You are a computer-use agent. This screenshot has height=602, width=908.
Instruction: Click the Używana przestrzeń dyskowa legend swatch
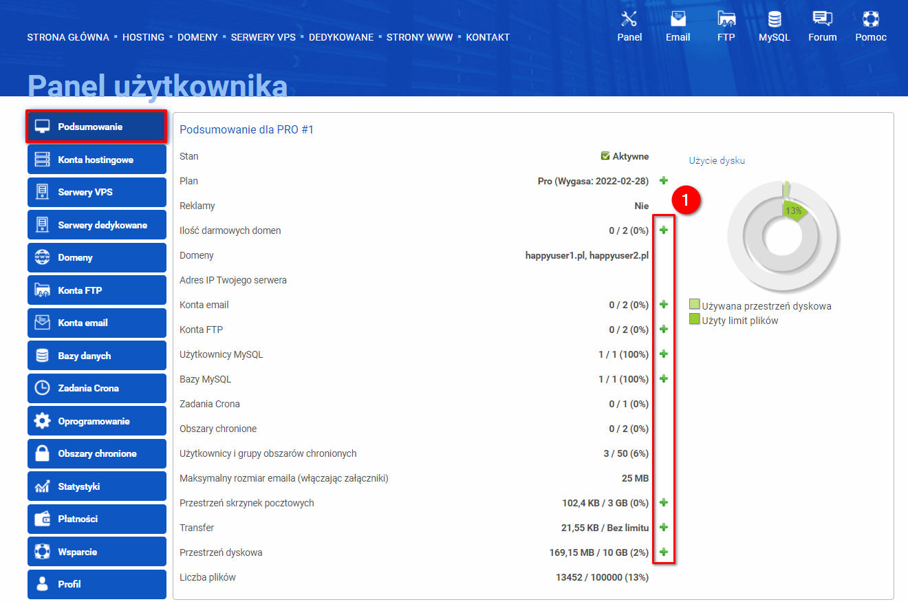(695, 305)
